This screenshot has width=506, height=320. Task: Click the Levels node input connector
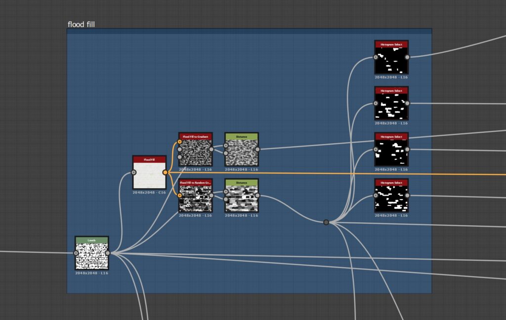coord(76,253)
